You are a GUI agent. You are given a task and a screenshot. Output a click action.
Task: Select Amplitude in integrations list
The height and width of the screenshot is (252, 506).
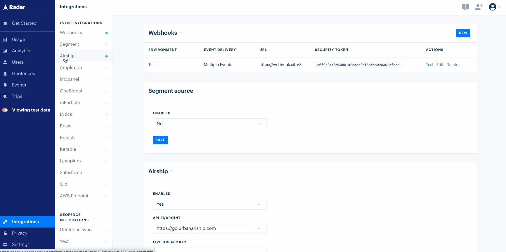click(84, 68)
